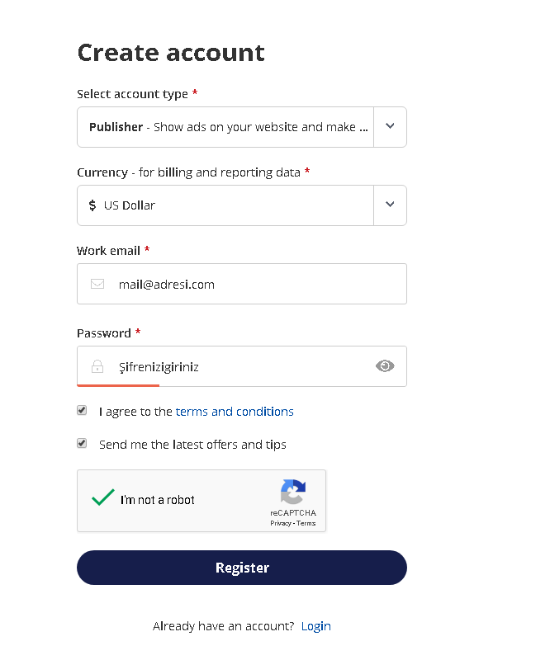550x660 pixels.
Task: Click the dollar sign currency icon
Action: 92,205
